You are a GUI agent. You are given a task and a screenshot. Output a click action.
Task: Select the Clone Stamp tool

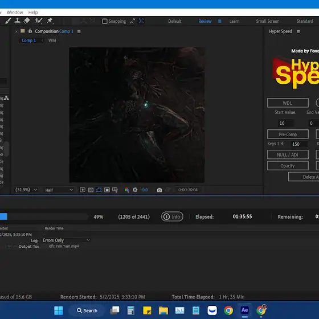[17, 21]
